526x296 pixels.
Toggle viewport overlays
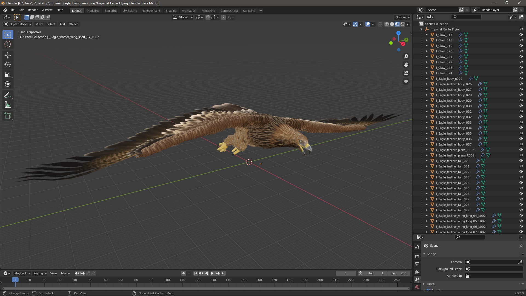pyautogui.click(x=368, y=24)
